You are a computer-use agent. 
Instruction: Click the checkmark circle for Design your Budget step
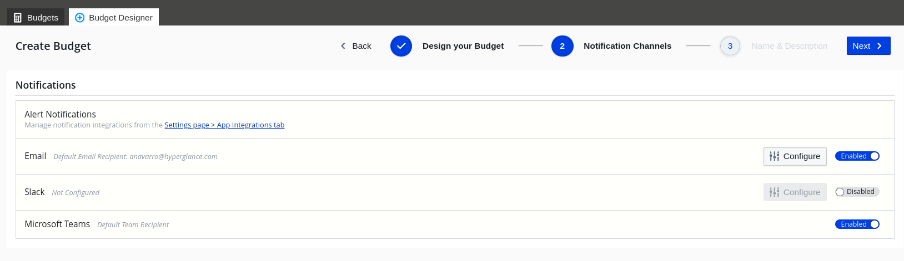401,46
